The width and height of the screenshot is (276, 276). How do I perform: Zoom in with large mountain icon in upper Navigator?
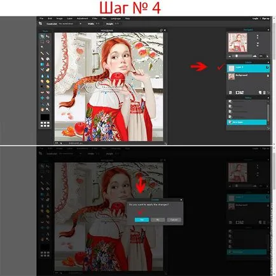click(254, 56)
